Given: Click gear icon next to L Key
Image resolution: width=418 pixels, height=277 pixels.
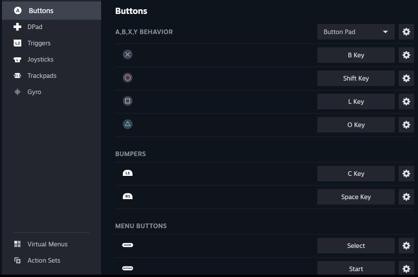Looking at the screenshot, I should point(406,102).
